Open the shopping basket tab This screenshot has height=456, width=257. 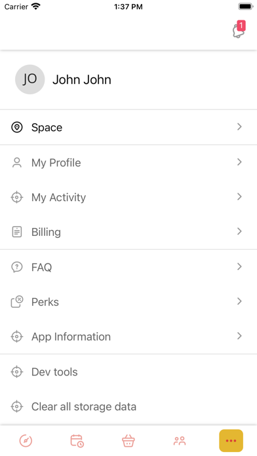(x=128, y=441)
